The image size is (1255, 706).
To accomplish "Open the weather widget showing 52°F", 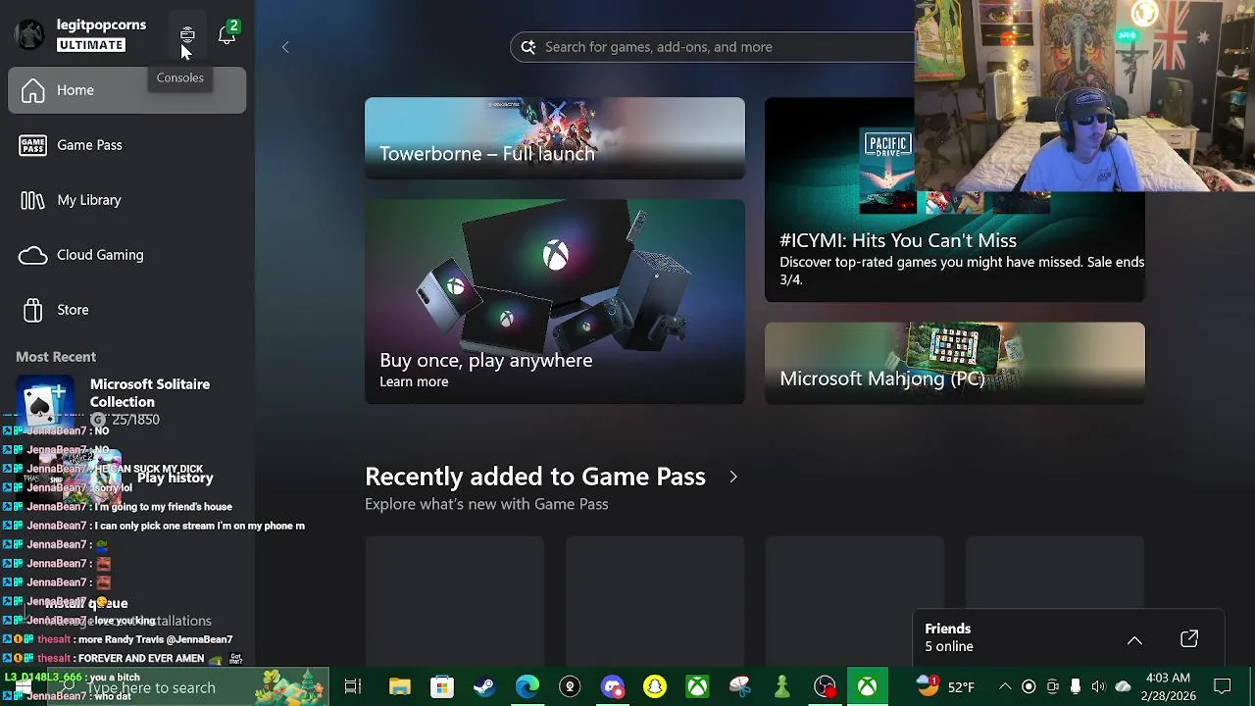I will [945, 687].
